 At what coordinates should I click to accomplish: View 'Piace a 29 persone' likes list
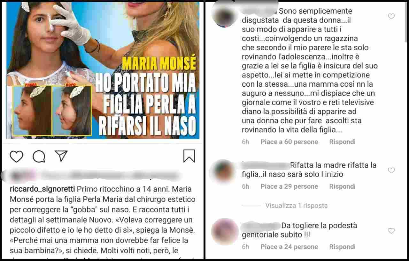pos(289,186)
